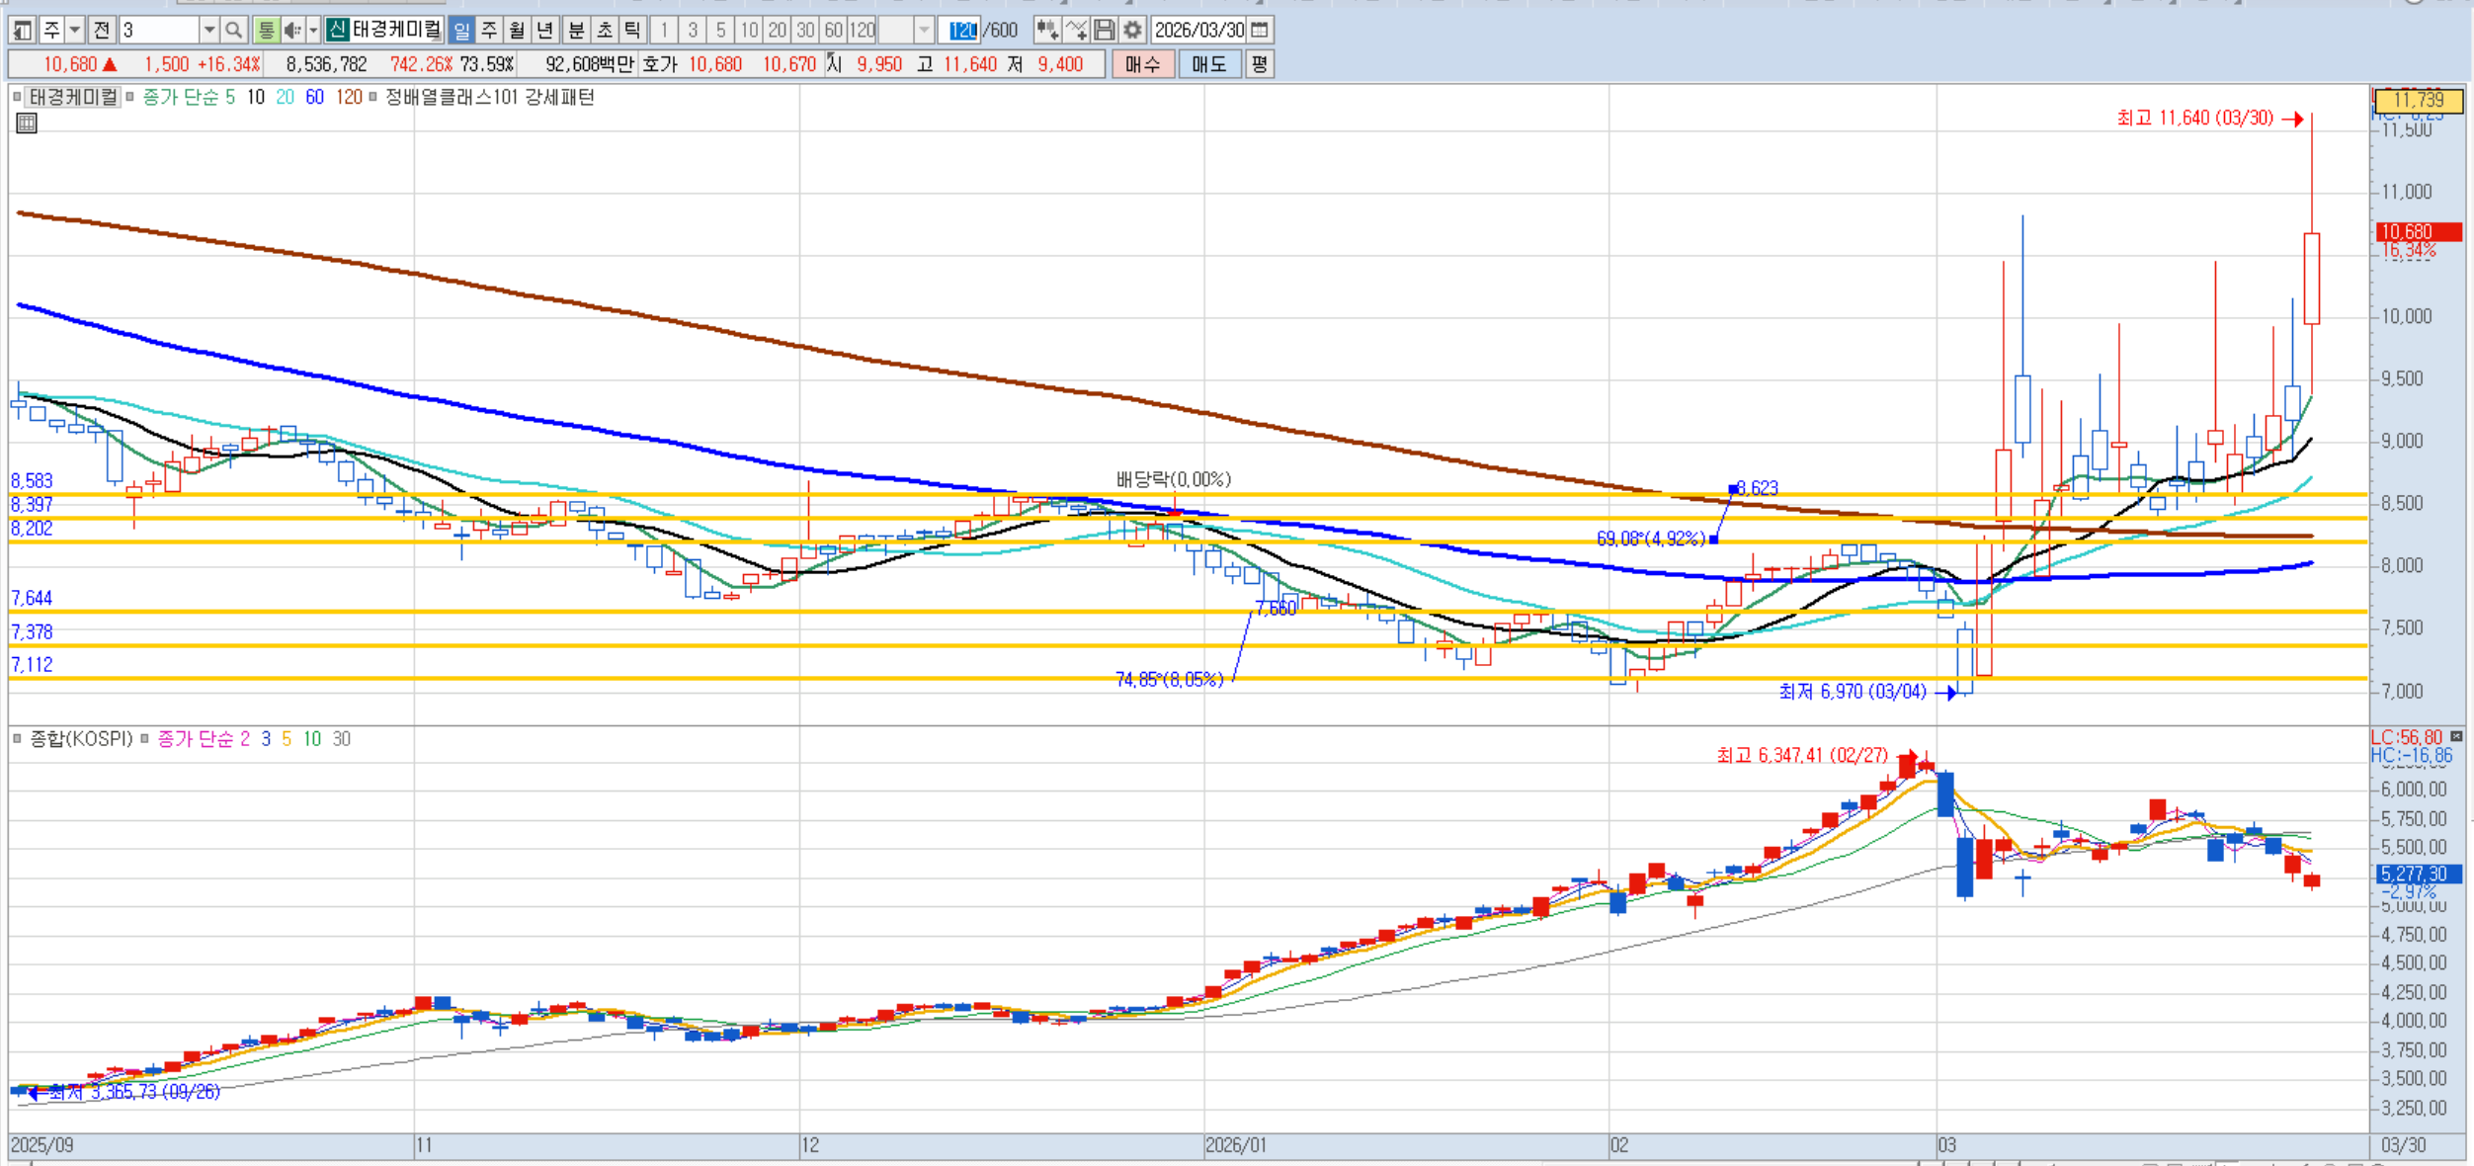Viewport: 2474px width, 1166px height.
Task: Open the dropdown next to speaker icon
Action: [x=313, y=31]
